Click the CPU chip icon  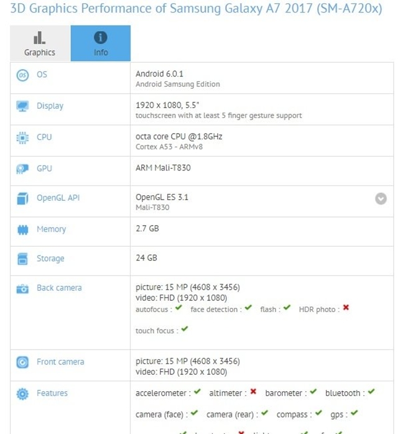(22, 137)
